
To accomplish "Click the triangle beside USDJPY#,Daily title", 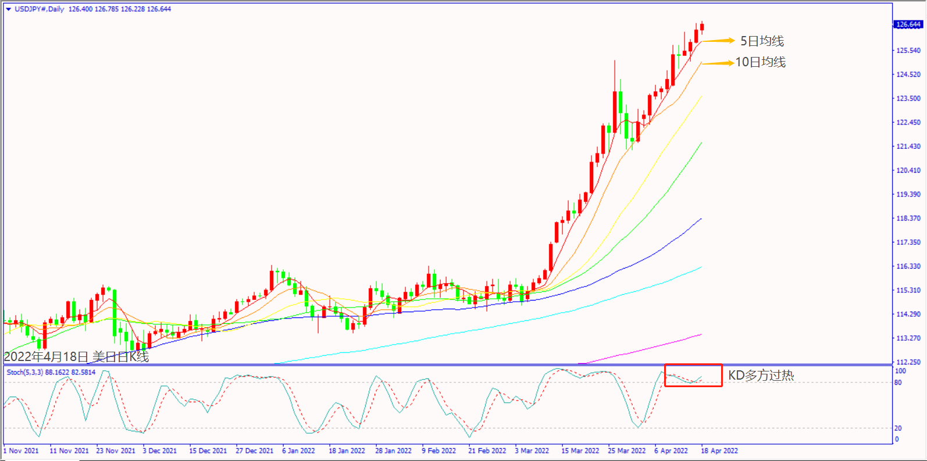I will 8,9.
